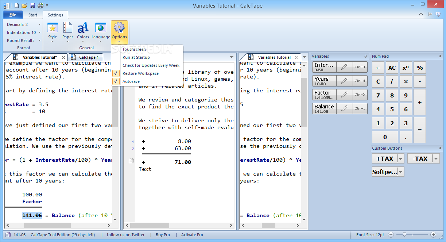Toggle Check for Updates Every Week
Screen dimensions: 446x242
pyautogui.click(x=147, y=65)
